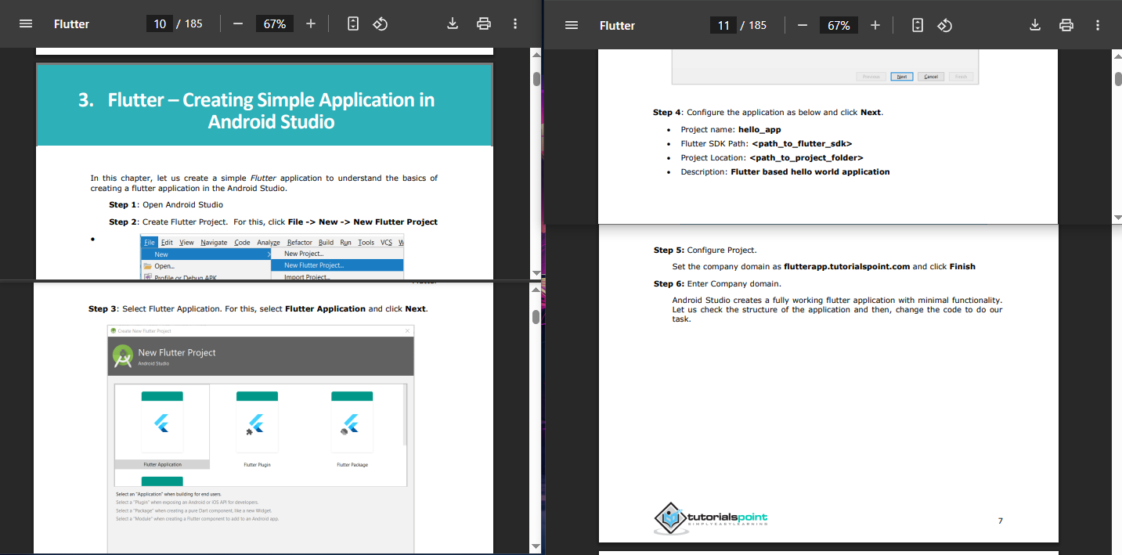Click zoom level 67% in right viewer
The width and height of the screenshot is (1122, 555).
click(839, 25)
